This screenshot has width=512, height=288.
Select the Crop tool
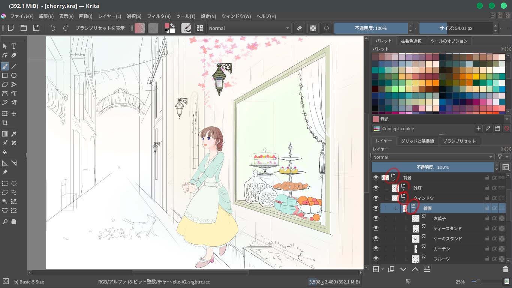coord(5,123)
